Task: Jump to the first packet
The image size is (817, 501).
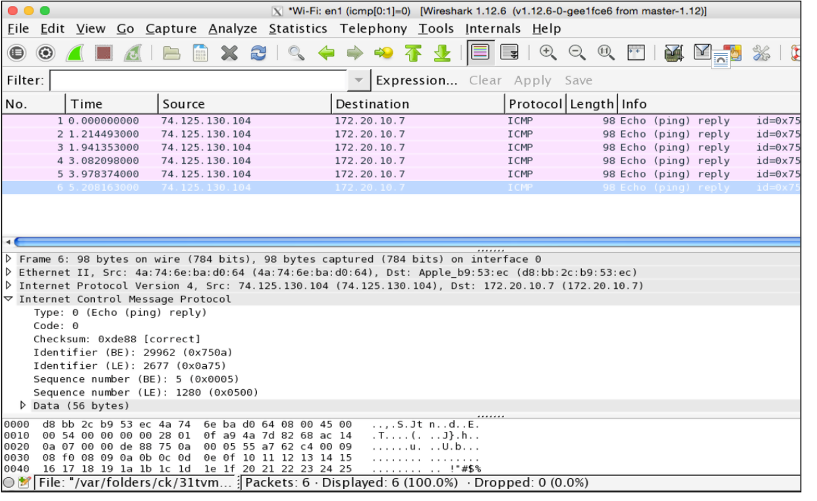Action: [x=413, y=53]
